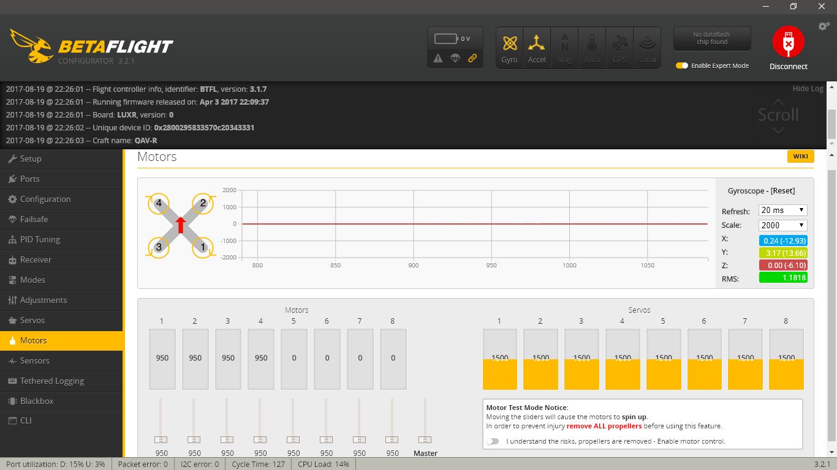Viewport: 837px width, 470px height.
Task: Click the Scroll log control
Action: (778, 115)
